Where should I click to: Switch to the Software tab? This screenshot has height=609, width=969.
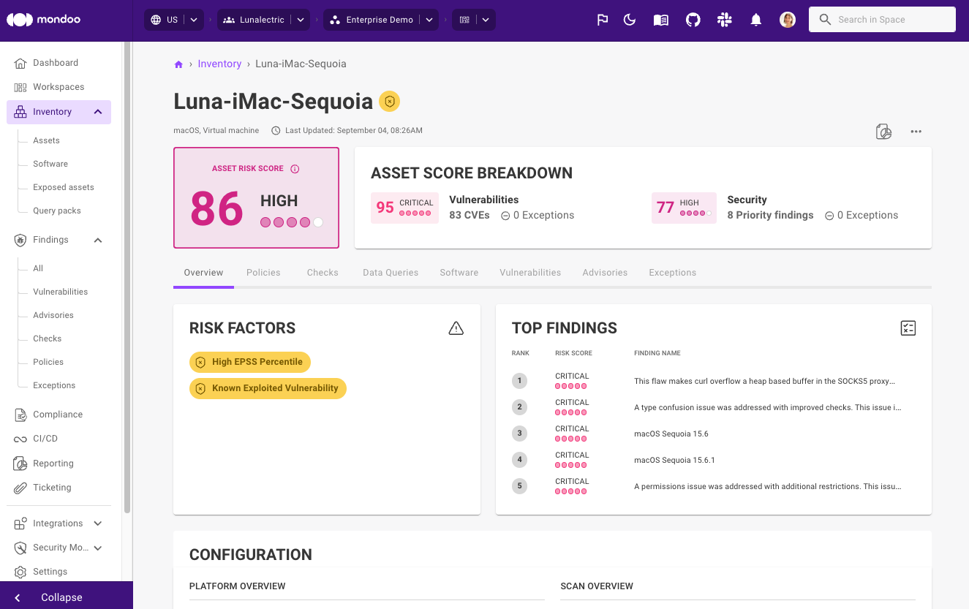459,273
